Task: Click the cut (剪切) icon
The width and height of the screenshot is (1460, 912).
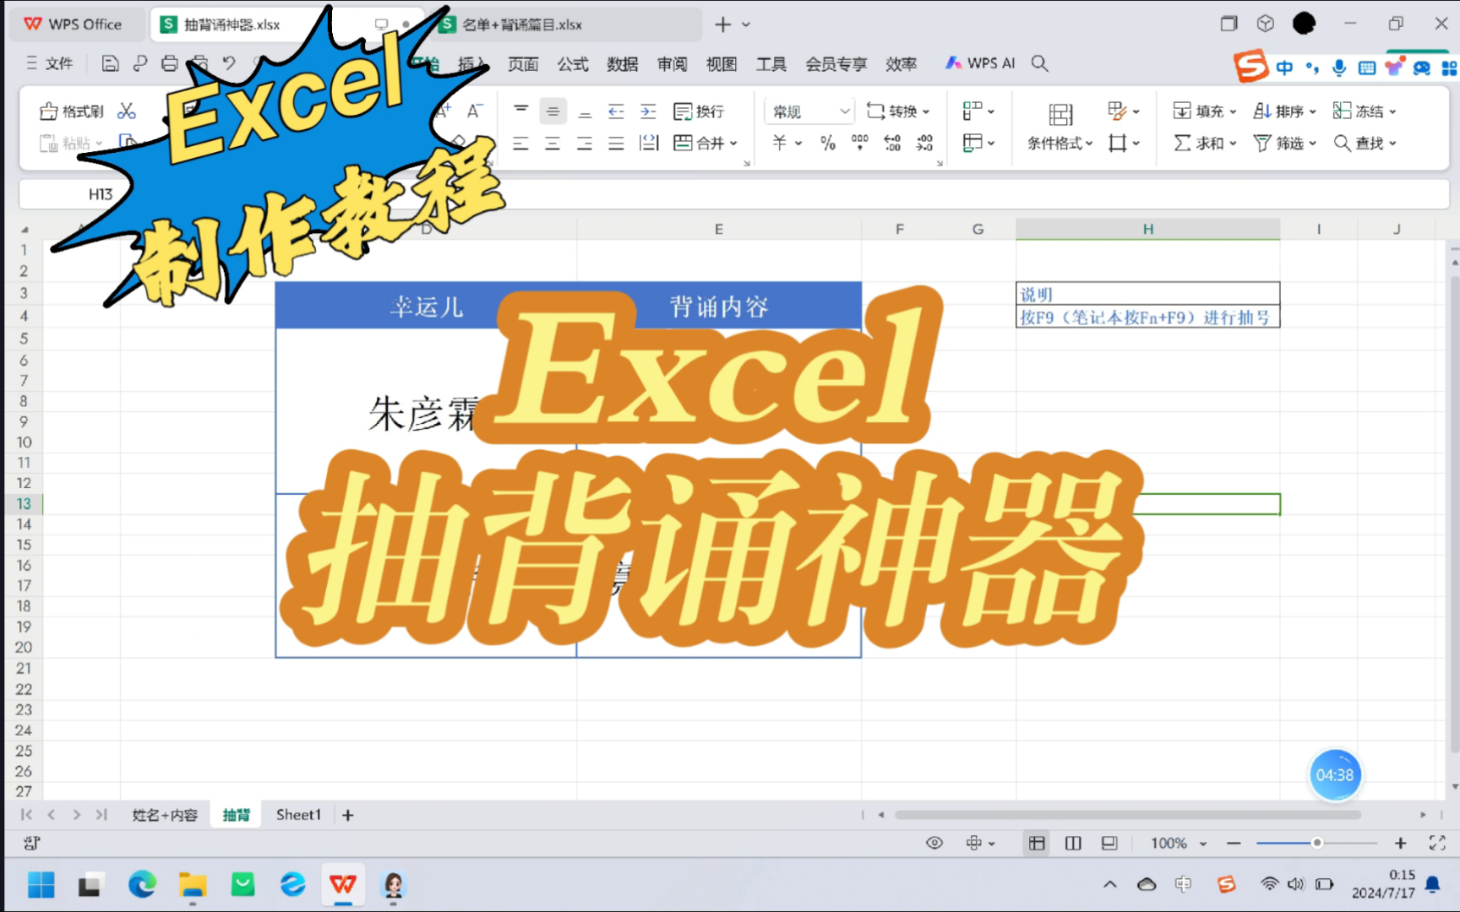Action: coord(127,111)
